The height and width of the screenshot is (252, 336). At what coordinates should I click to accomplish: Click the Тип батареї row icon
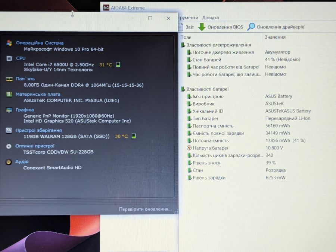(x=189, y=118)
